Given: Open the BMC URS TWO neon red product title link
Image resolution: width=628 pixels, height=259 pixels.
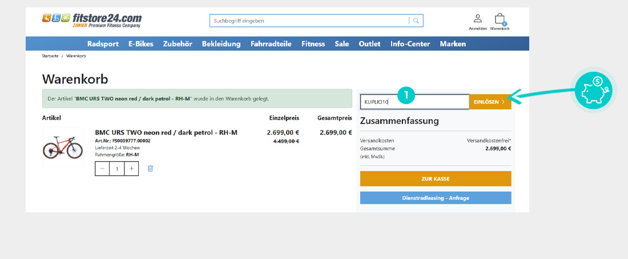Looking at the screenshot, I should coord(166,133).
